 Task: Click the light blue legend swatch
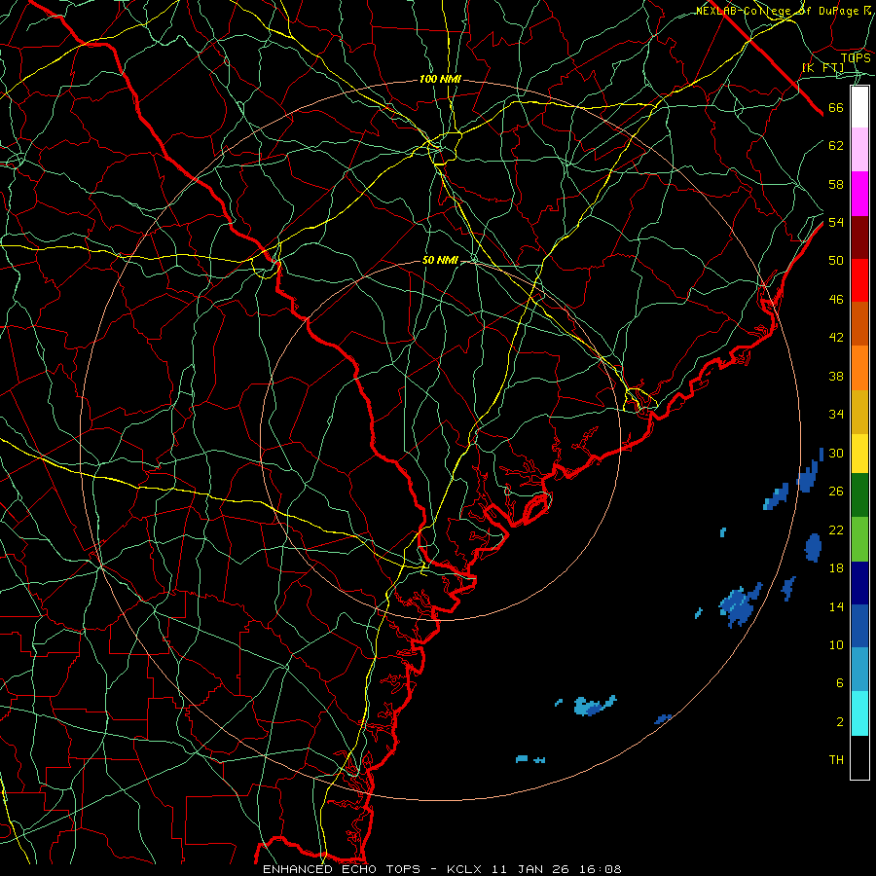pyautogui.click(x=859, y=670)
